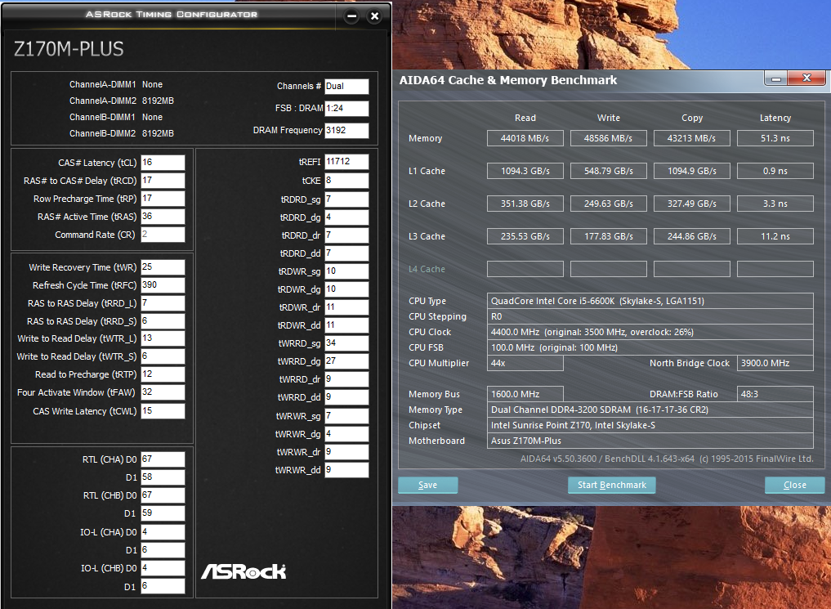This screenshot has width=831, height=609.
Task: Select the Motherboard value Asus Z170M-Plus
Action: click(x=650, y=441)
